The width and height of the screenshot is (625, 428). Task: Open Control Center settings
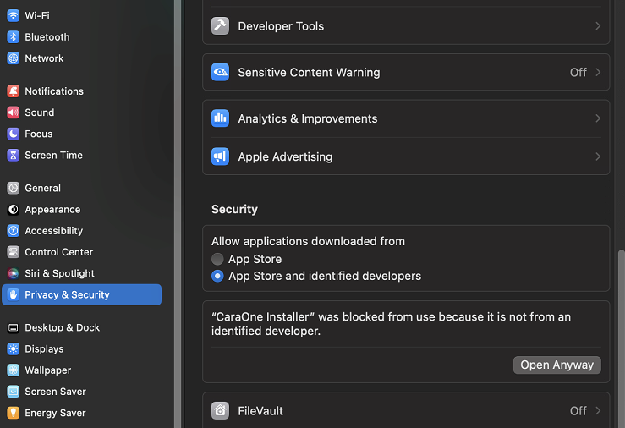tap(81, 252)
